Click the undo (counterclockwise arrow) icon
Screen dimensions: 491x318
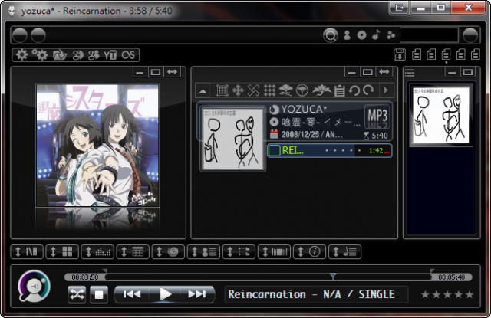coord(354,90)
